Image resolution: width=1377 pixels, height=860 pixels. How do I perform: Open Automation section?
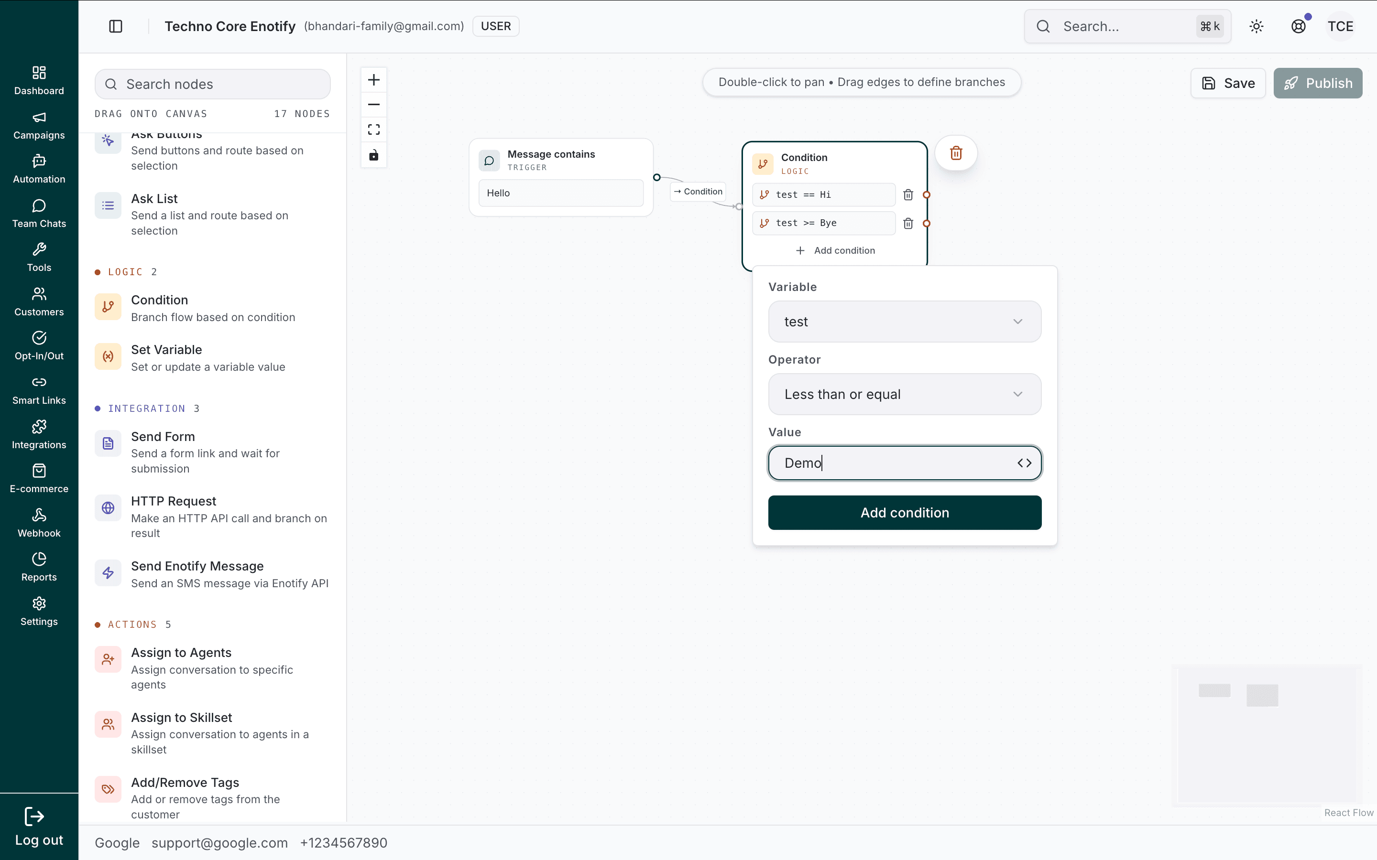[39, 169]
